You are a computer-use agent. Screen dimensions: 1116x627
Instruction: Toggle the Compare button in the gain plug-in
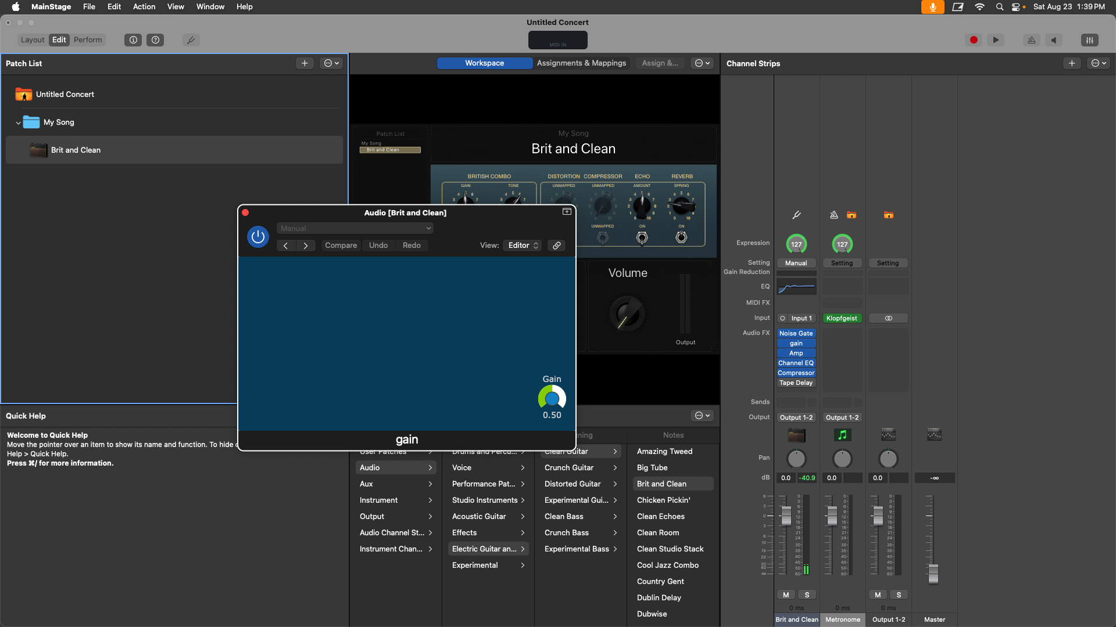[341, 246]
